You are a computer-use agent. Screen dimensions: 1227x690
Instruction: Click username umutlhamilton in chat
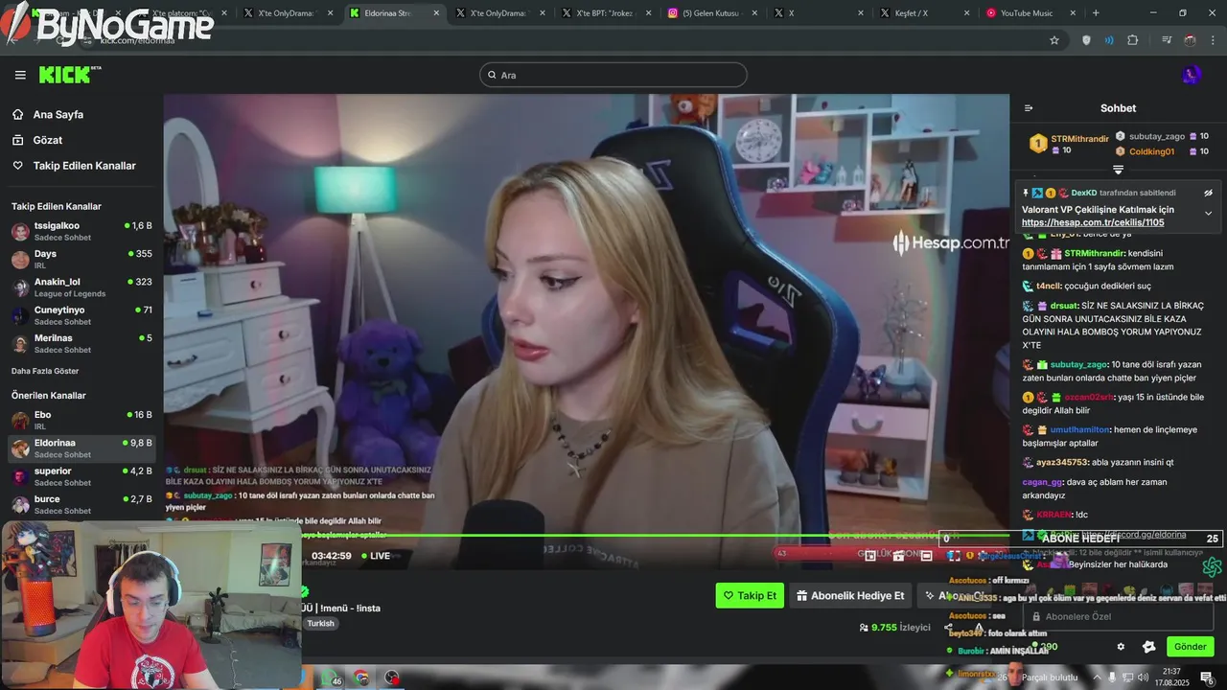(1079, 429)
